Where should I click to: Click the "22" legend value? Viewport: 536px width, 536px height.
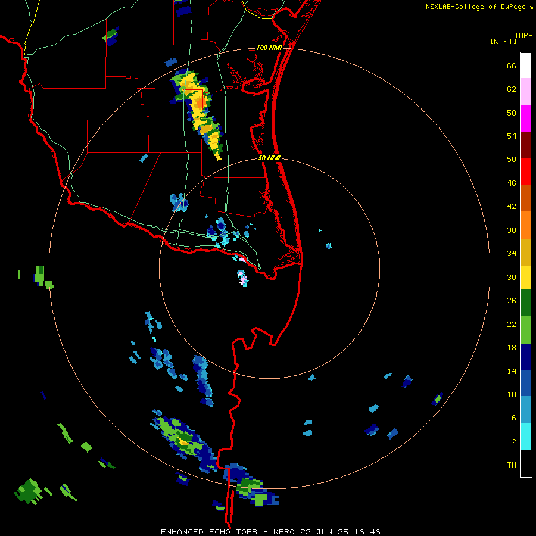coord(512,325)
